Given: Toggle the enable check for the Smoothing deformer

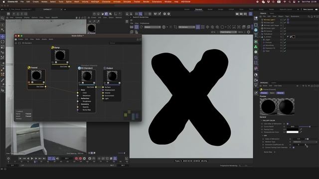Looking at the screenshot, I should [x=285, y=45].
